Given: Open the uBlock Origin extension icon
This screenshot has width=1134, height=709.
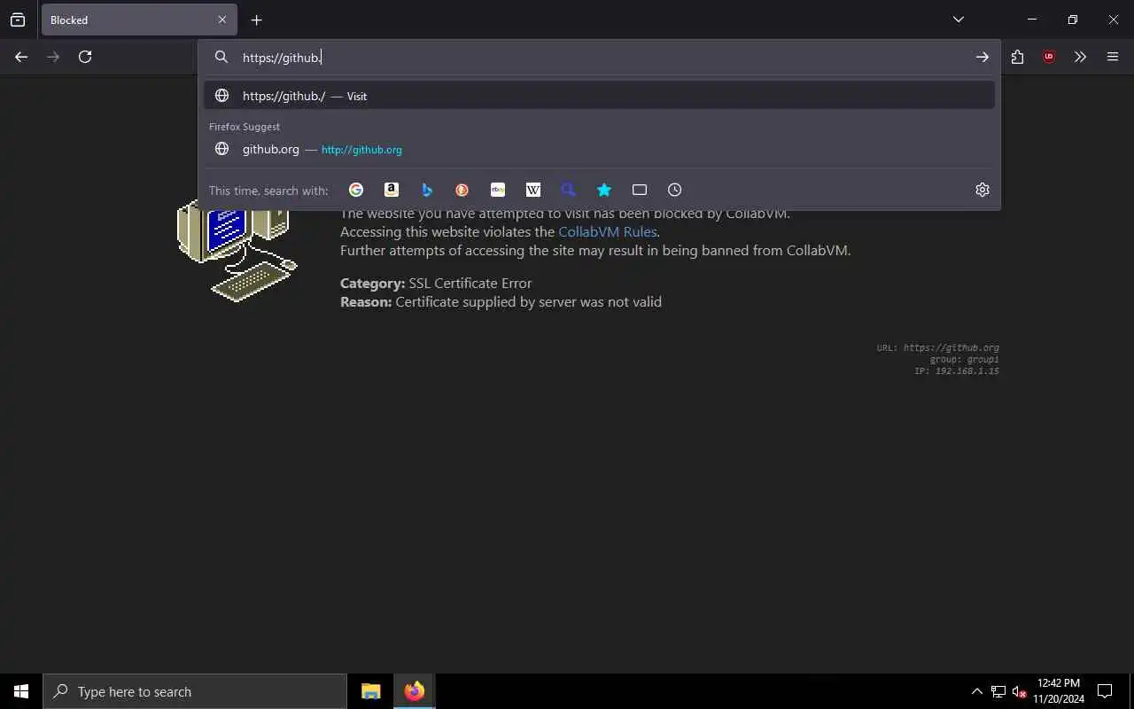Looking at the screenshot, I should [1049, 57].
